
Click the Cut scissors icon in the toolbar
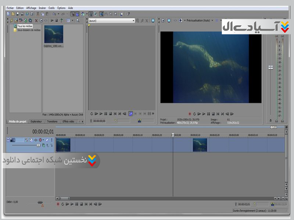pyautogui.click(x=37, y=14)
